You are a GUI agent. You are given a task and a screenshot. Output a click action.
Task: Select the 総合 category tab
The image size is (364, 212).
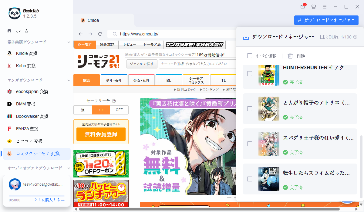click(87, 80)
